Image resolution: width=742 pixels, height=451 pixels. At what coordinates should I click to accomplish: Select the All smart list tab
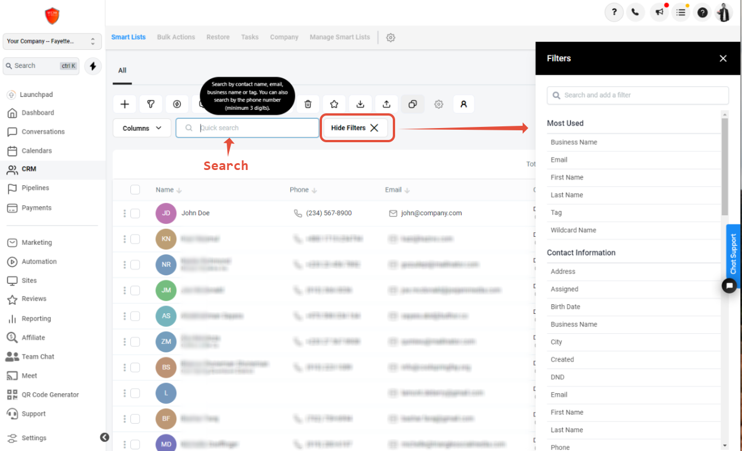[x=122, y=71]
